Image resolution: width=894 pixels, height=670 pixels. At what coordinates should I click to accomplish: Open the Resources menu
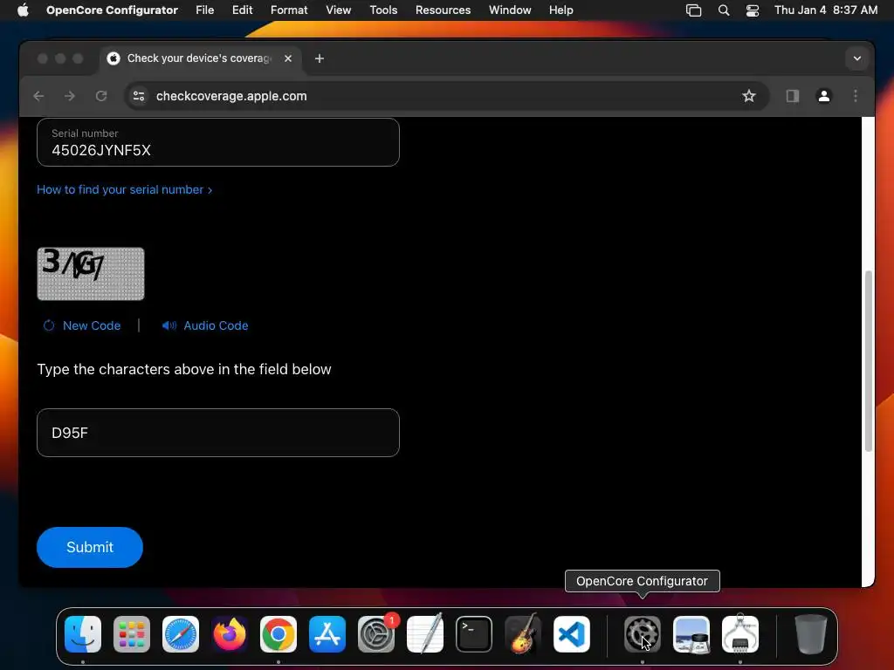click(x=443, y=10)
